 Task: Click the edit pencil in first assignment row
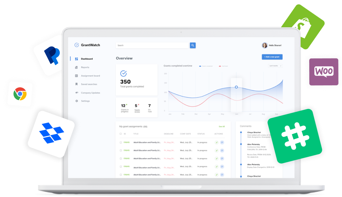click(217, 142)
